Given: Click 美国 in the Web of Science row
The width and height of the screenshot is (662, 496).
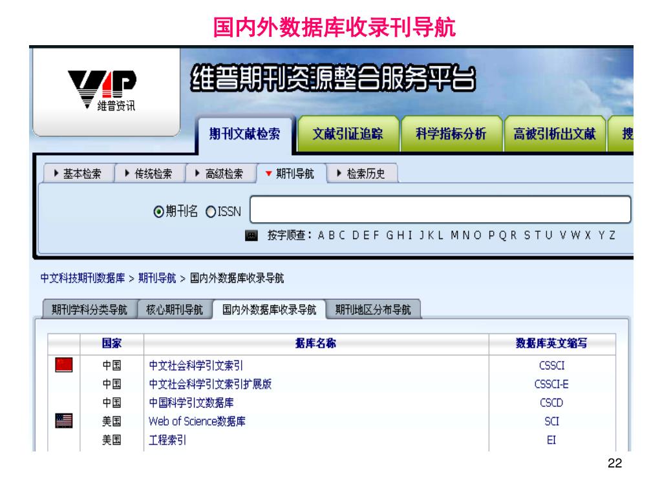Looking at the screenshot, I should [112, 421].
